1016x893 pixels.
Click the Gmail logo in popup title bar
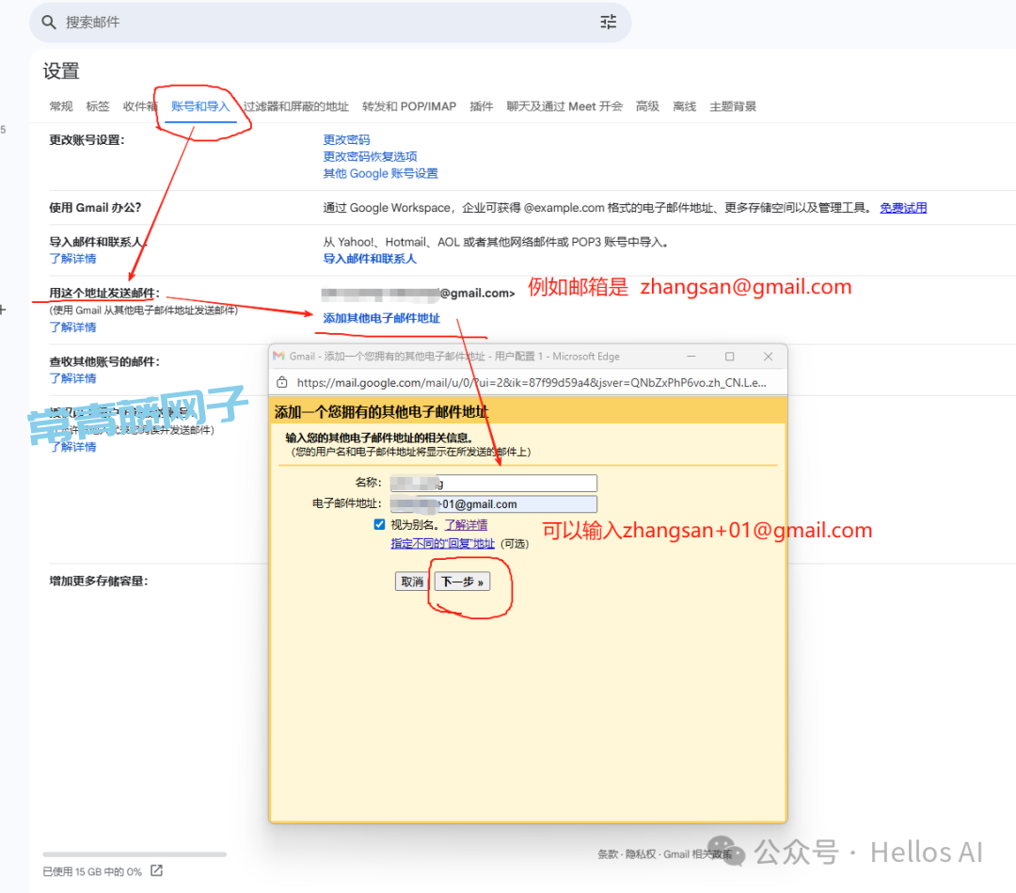[278, 357]
